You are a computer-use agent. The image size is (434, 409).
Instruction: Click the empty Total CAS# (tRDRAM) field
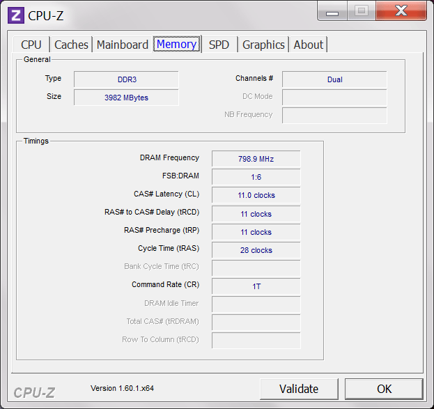[256, 323]
